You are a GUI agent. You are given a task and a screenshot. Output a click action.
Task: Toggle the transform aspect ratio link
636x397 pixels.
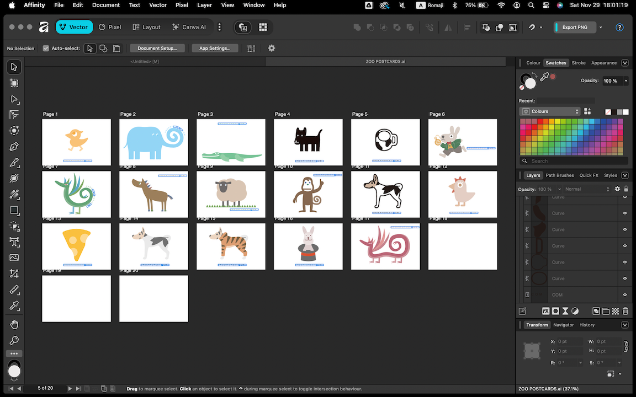[626, 346]
